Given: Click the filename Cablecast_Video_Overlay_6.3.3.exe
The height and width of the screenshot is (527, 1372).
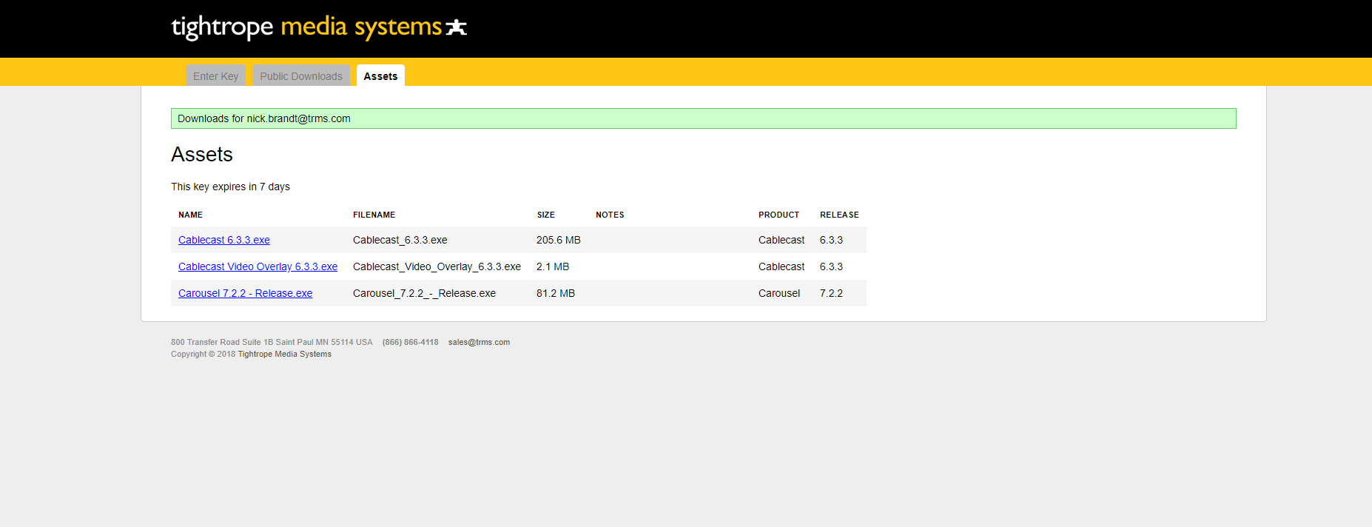Looking at the screenshot, I should tap(437, 266).
